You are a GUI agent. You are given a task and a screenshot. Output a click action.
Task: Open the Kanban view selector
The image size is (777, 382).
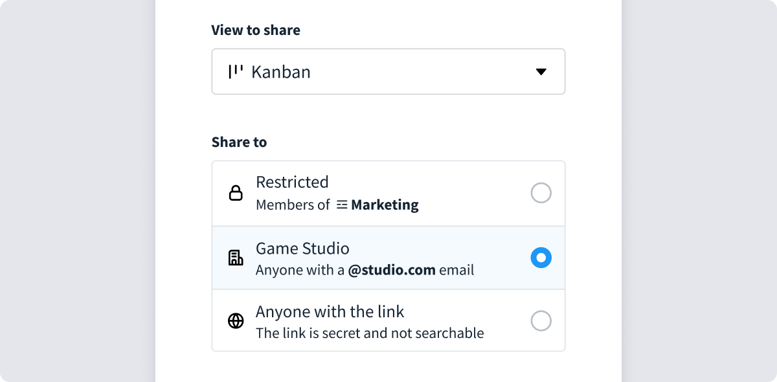(388, 72)
